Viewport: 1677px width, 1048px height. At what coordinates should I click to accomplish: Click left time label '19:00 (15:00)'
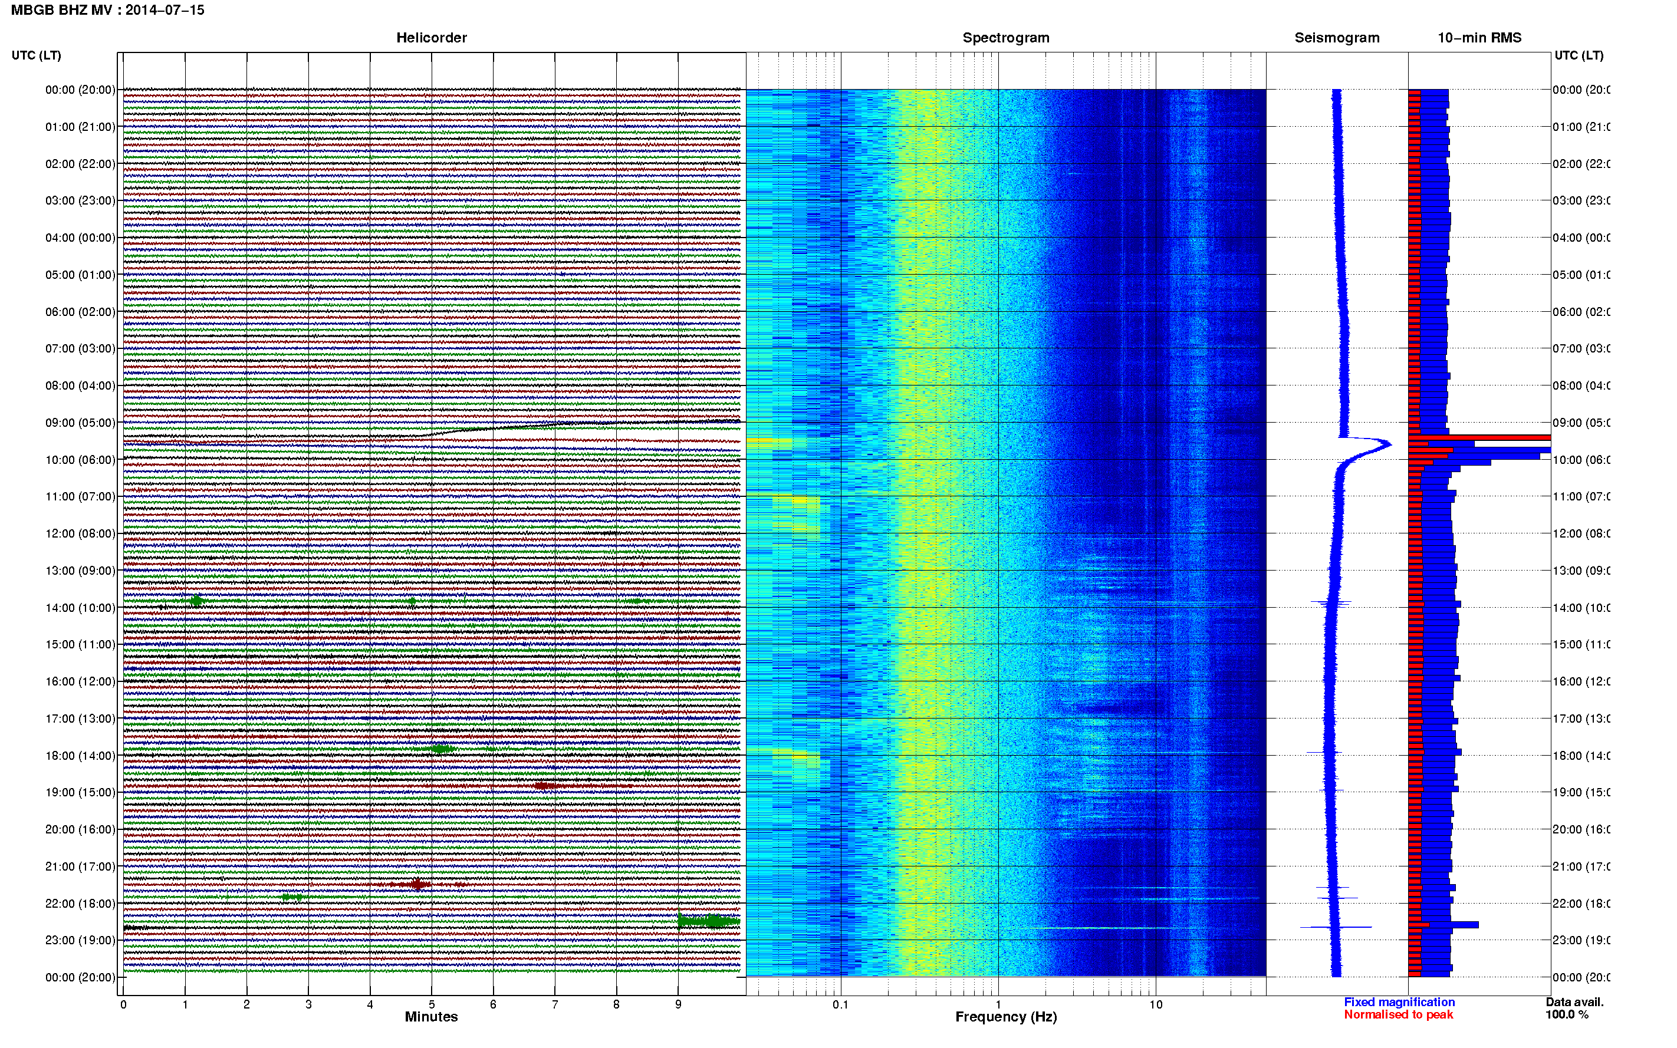click(80, 792)
